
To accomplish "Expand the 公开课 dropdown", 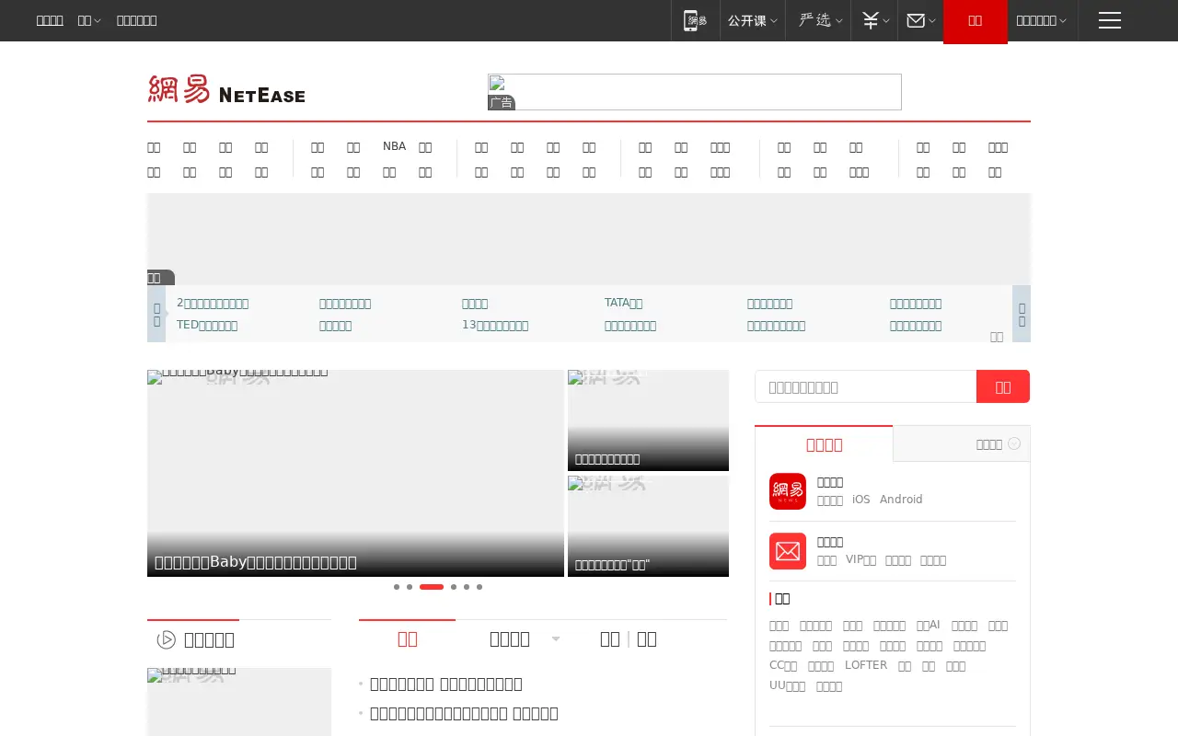I will tap(753, 20).
